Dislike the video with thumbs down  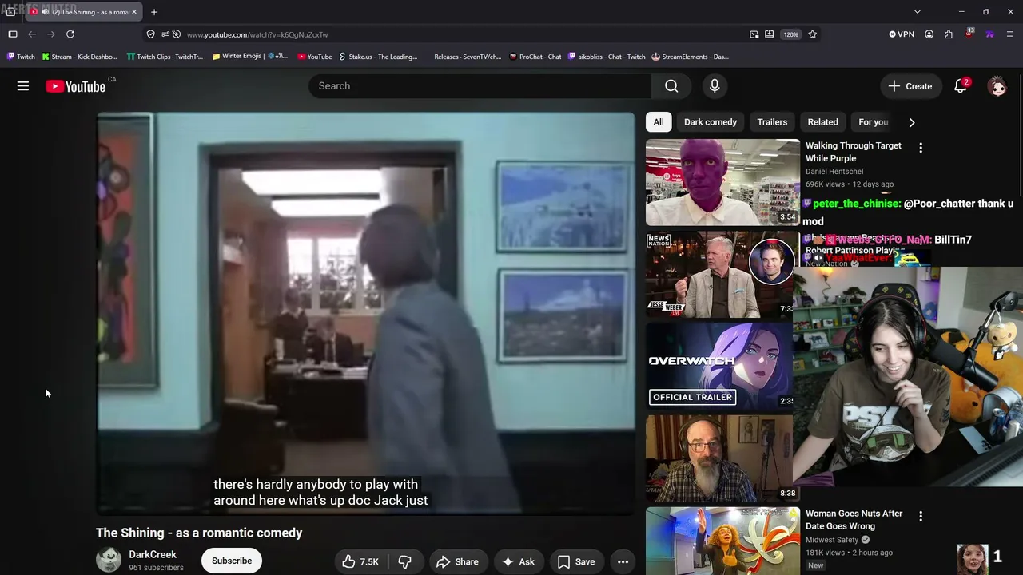(x=405, y=561)
